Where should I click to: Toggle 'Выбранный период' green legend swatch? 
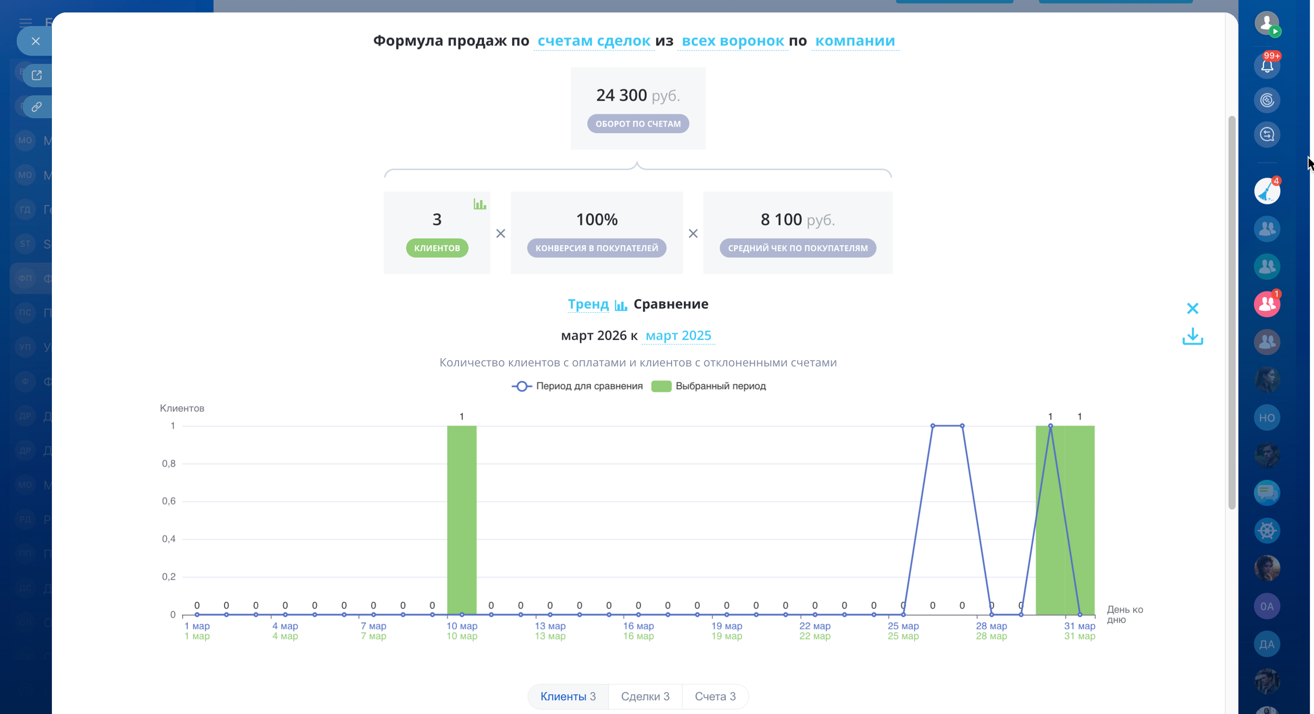661,386
